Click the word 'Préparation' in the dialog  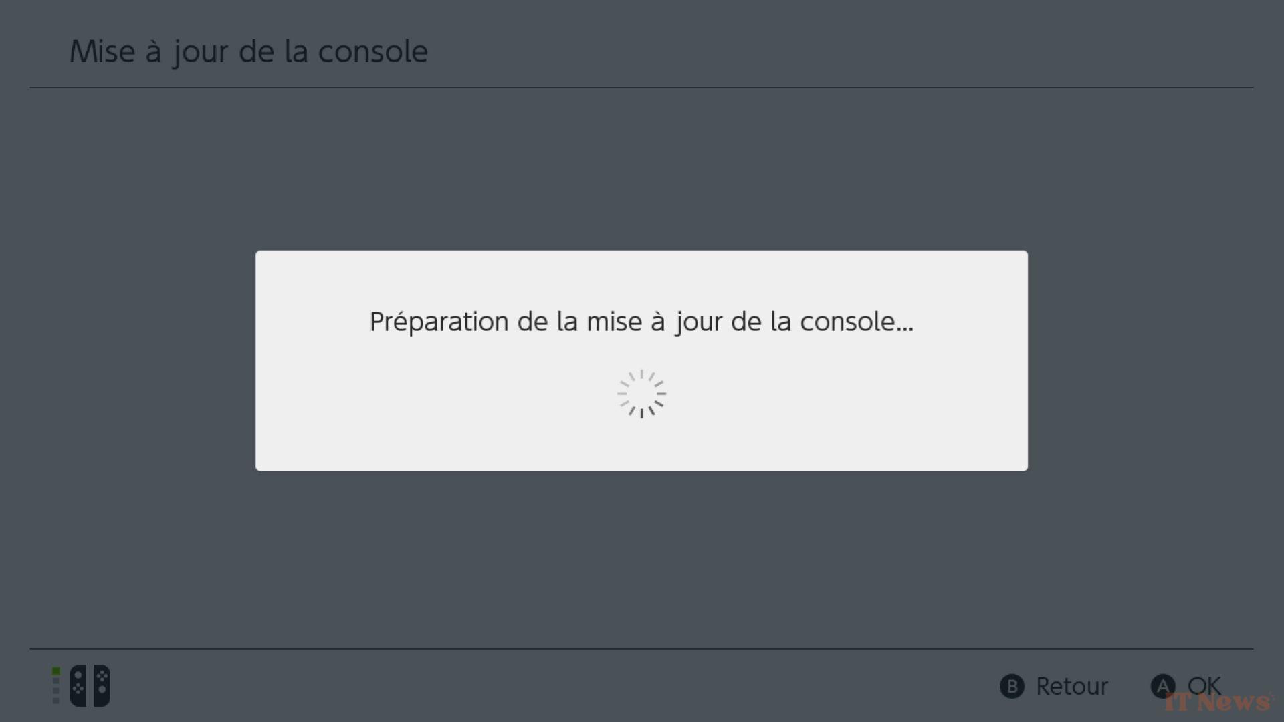pyautogui.click(x=439, y=322)
